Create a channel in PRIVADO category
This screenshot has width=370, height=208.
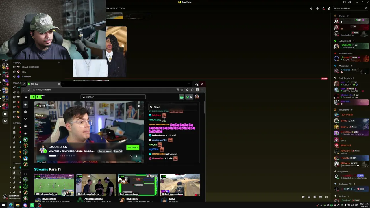tap(59, 63)
